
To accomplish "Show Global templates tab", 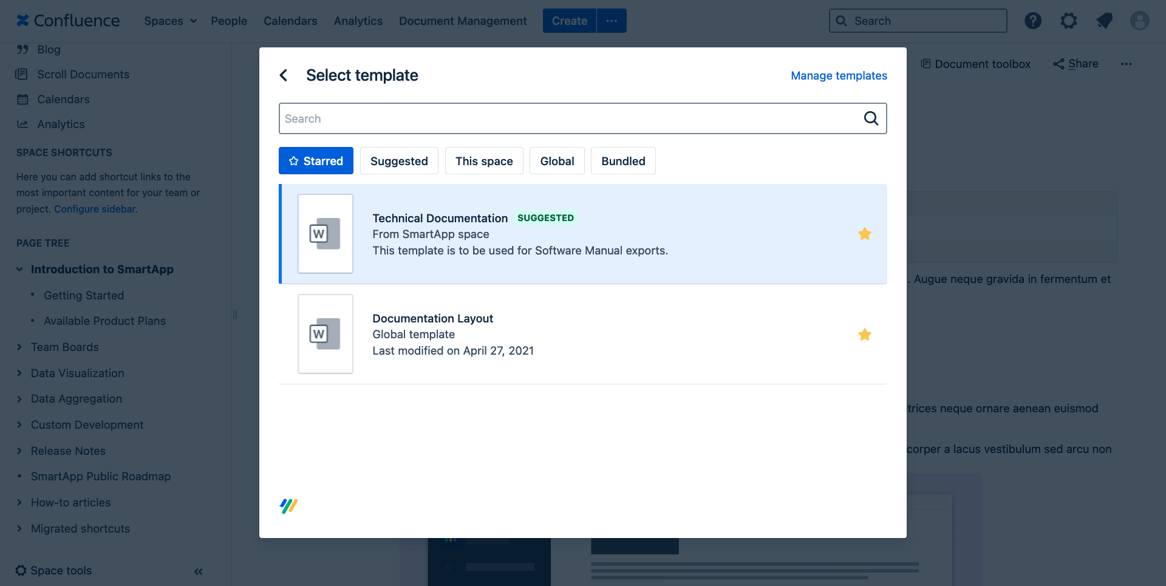I will tap(557, 161).
